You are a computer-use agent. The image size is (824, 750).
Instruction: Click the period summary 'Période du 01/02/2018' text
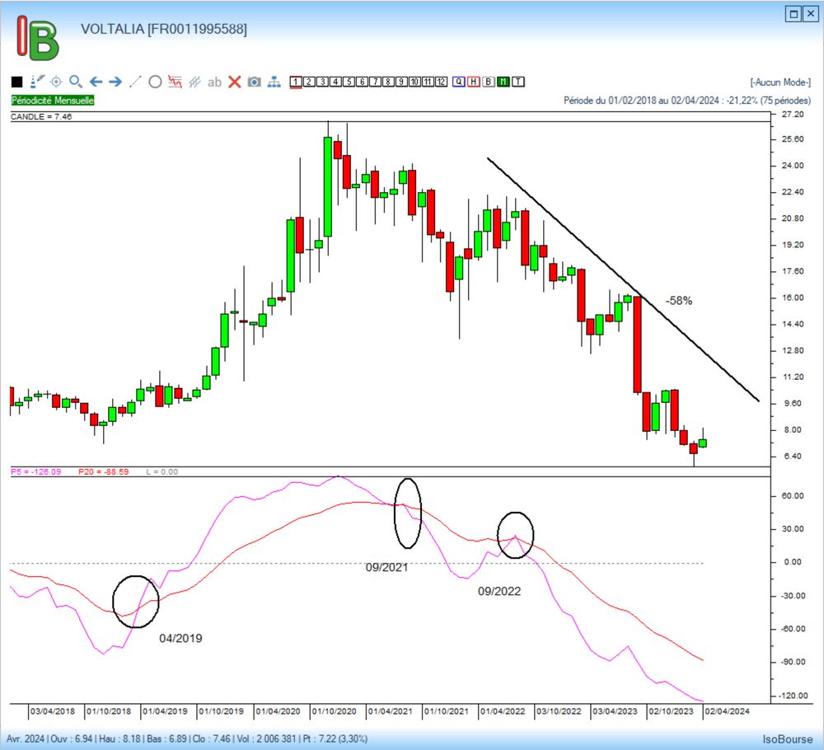point(687,101)
